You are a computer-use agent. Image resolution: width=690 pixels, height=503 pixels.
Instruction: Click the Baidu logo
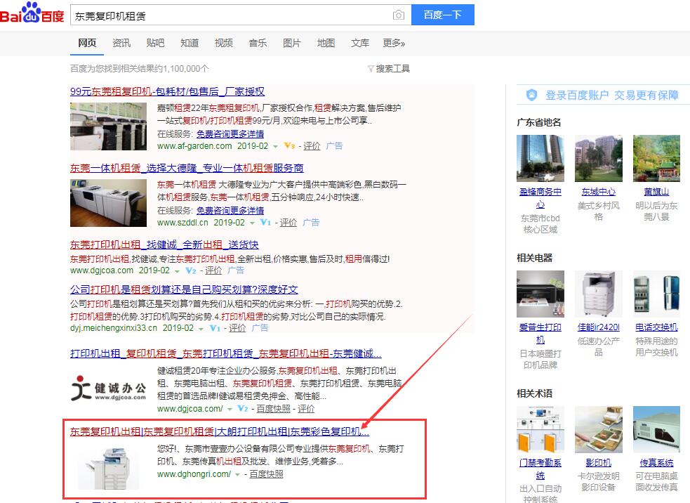32,13
